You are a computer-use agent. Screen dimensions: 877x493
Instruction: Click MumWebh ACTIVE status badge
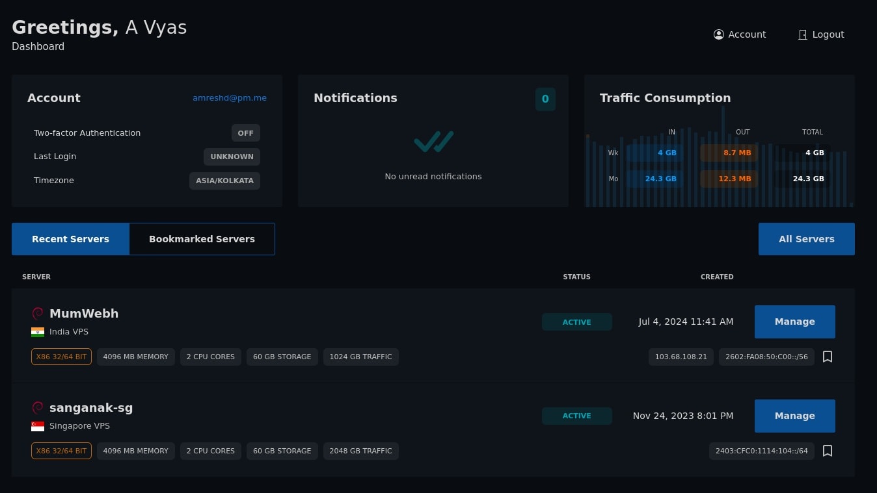(577, 322)
